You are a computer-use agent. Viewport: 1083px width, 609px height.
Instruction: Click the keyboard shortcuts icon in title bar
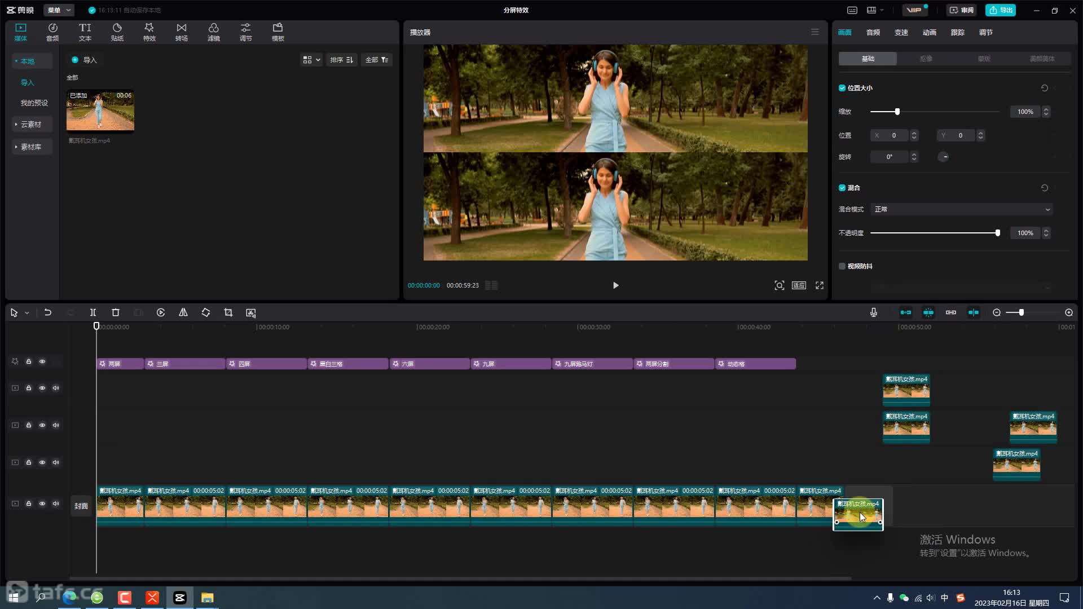(852, 10)
